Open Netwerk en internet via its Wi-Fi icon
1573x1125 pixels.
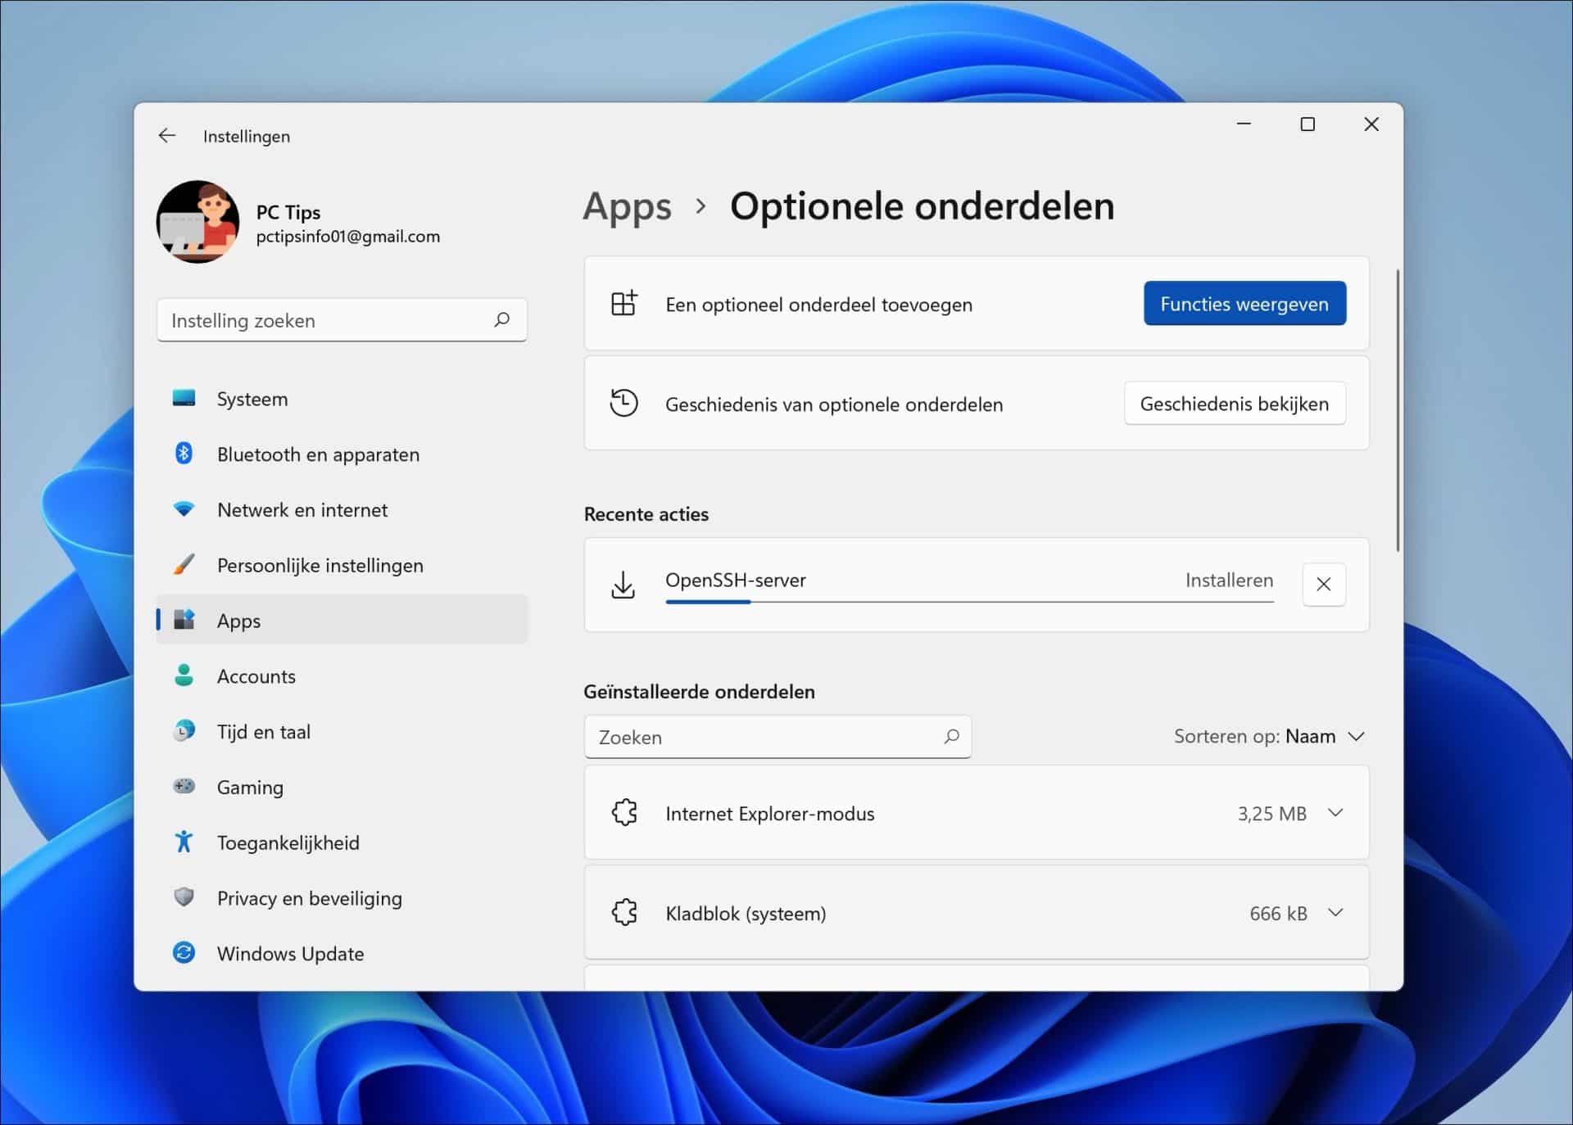185,509
